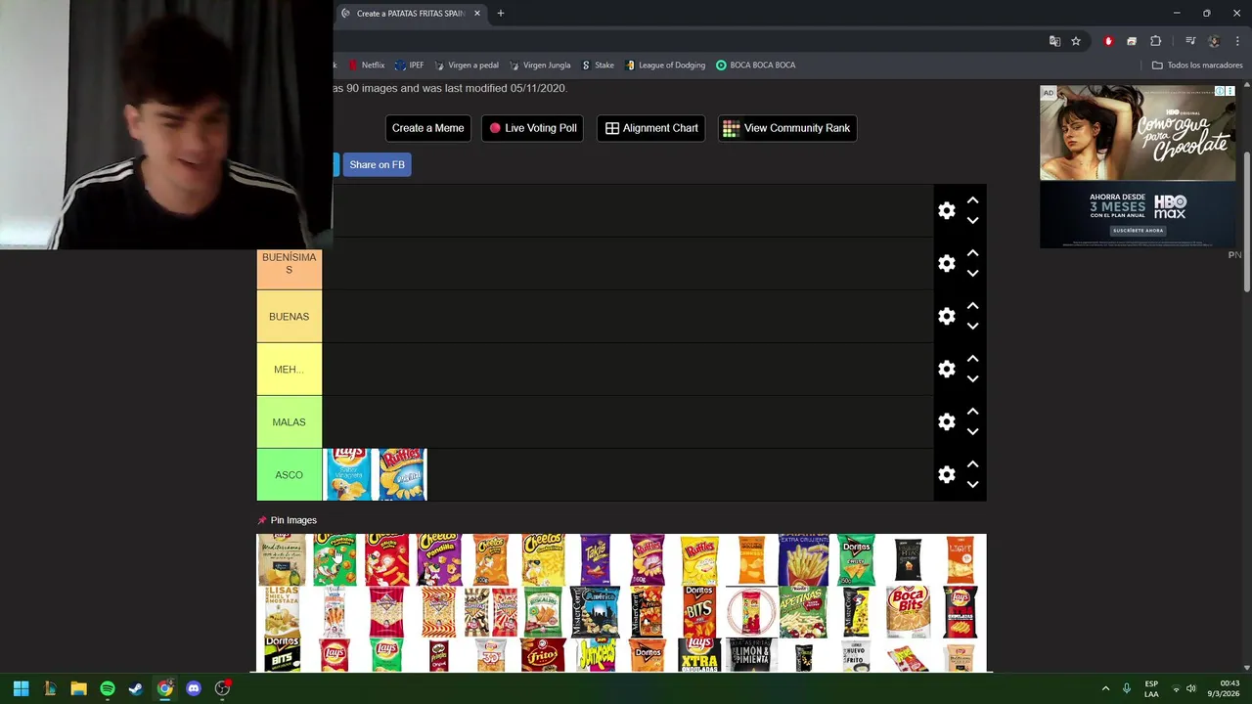
Task: Pick the blue Lay's bag in ASCO tier
Action: click(348, 474)
